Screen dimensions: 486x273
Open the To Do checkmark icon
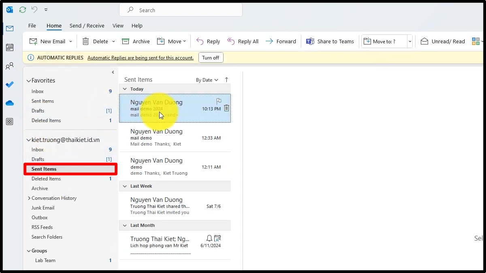pos(10,85)
